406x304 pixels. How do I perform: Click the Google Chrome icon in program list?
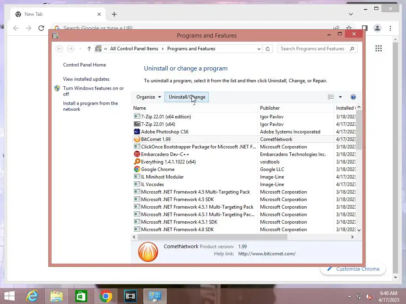click(137, 169)
